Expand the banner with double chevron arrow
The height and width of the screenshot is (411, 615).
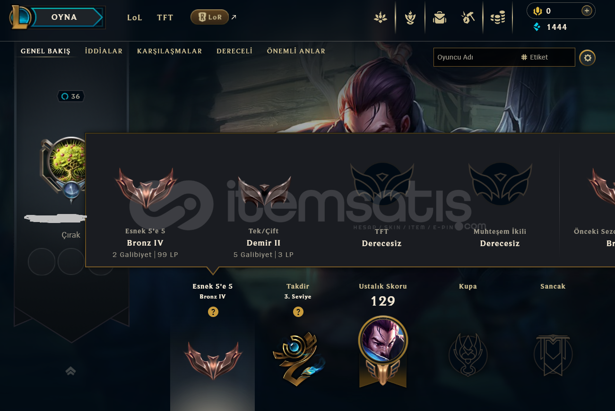pos(71,371)
